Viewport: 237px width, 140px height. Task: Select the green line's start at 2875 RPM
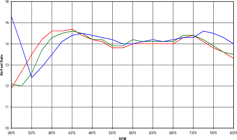[12, 84]
